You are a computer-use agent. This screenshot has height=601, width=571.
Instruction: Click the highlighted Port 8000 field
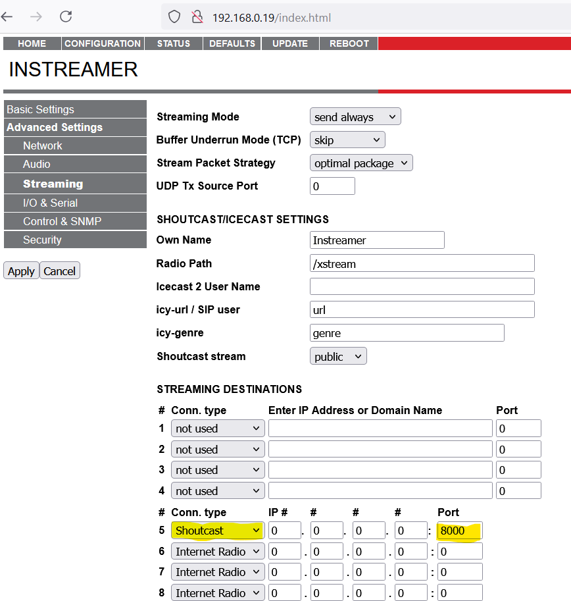[459, 530]
